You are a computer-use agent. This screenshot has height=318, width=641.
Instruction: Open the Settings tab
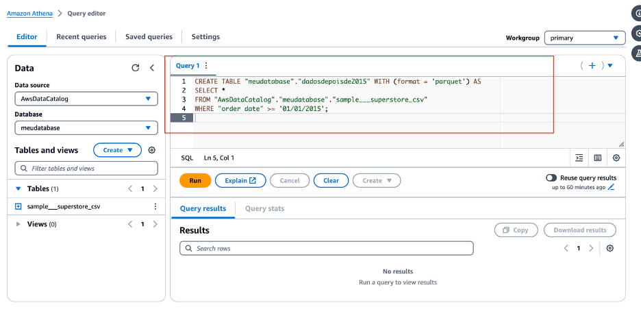coord(205,37)
